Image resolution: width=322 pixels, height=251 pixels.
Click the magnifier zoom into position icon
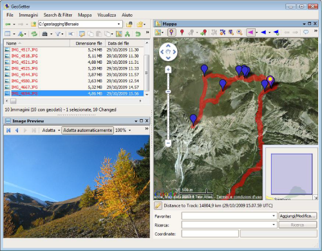(x=240, y=32)
